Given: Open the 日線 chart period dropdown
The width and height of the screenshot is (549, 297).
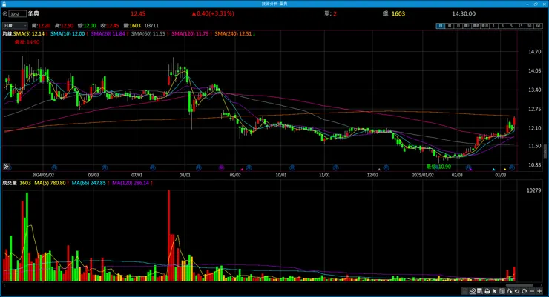Looking at the screenshot, I should (x=15, y=25).
